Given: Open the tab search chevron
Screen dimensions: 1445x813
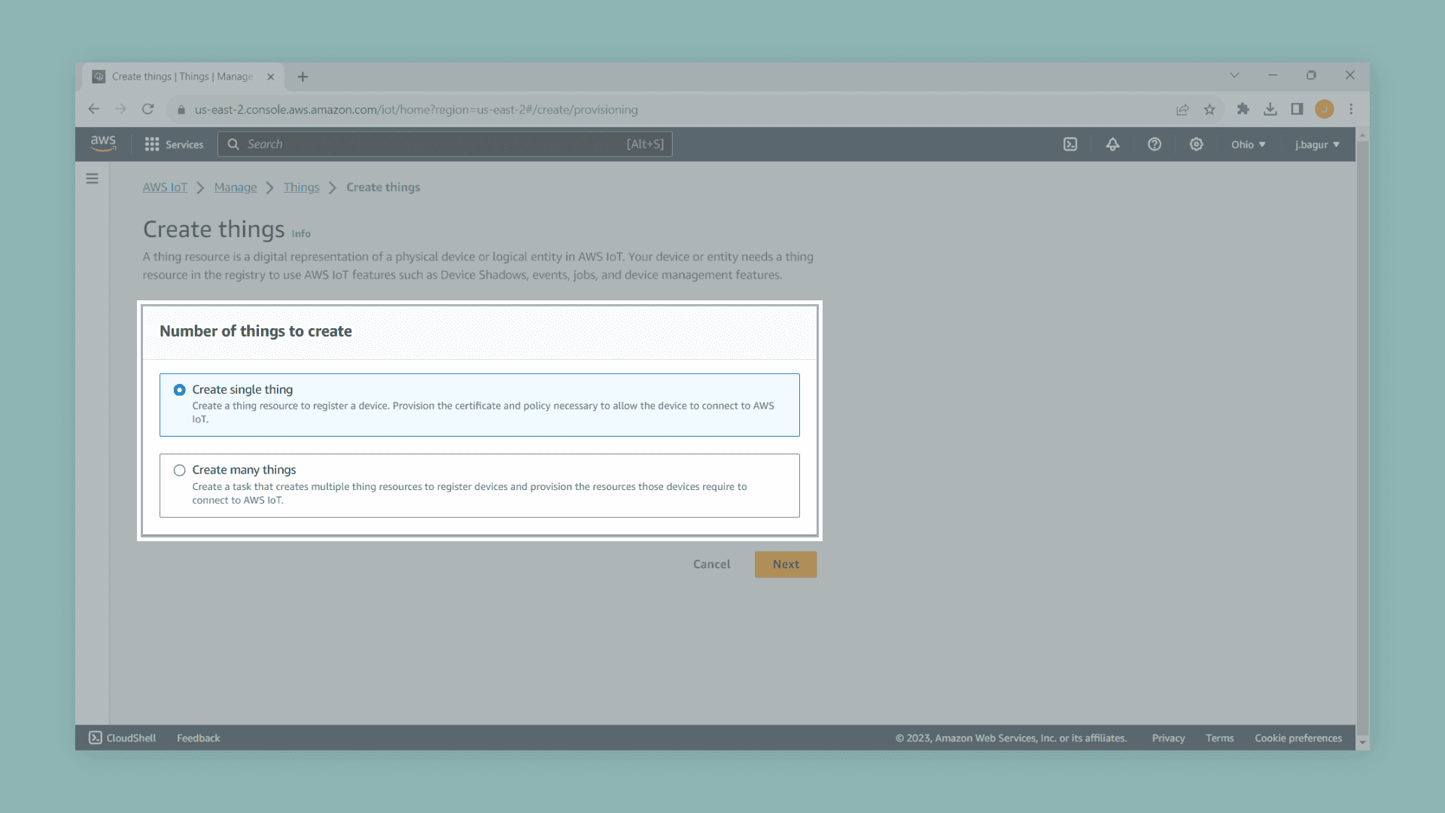Looking at the screenshot, I should point(1234,75).
